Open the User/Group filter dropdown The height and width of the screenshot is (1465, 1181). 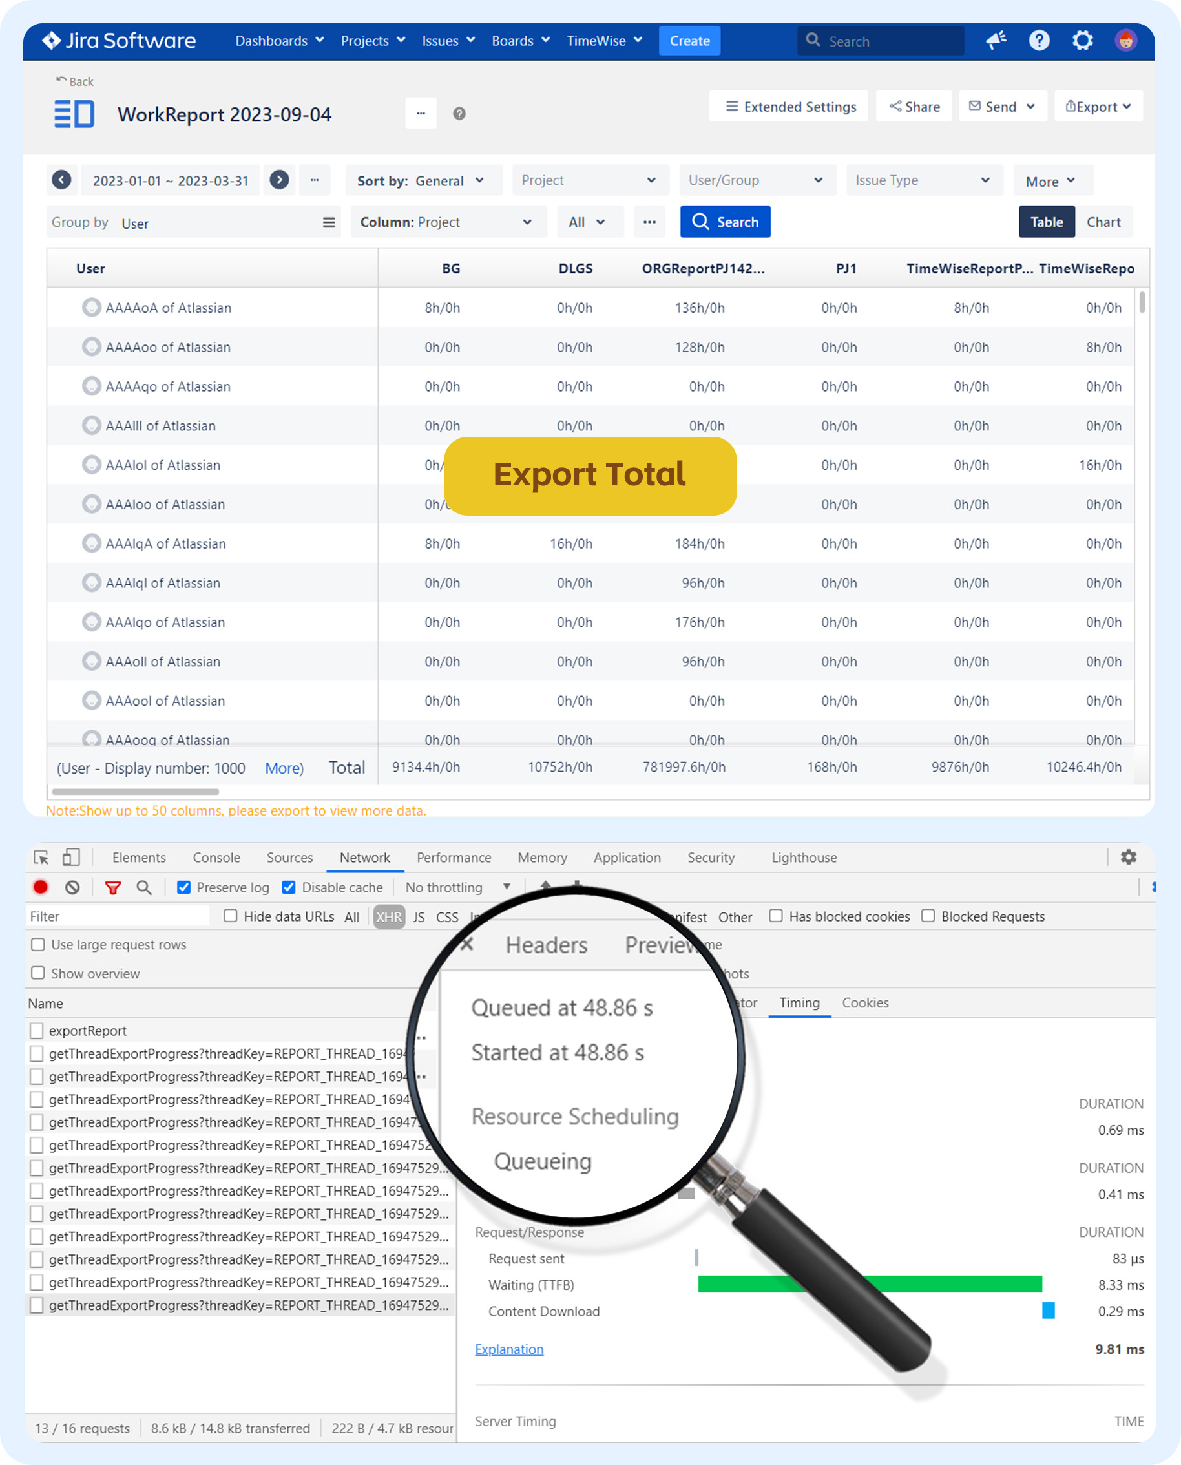pyautogui.click(x=757, y=180)
